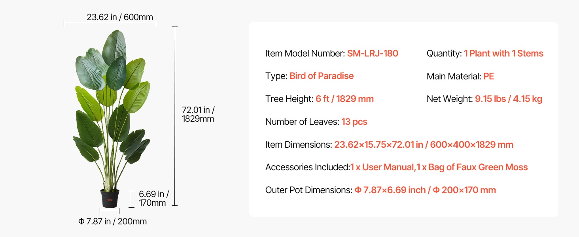Click the 6 ft / 1829 mm tree height value
The height and width of the screenshot is (237, 579).
pyautogui.click(x=344, y=99)
